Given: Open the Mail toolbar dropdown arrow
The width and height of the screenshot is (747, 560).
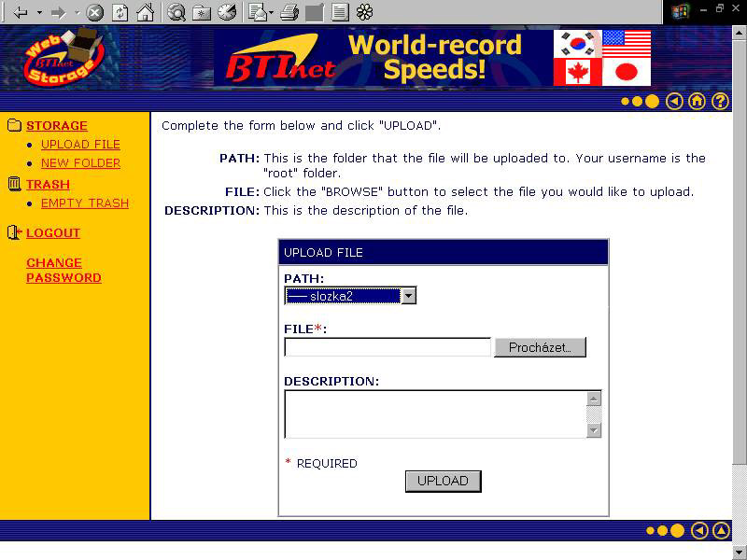Looking at the screenshot, I should [272, 13].
